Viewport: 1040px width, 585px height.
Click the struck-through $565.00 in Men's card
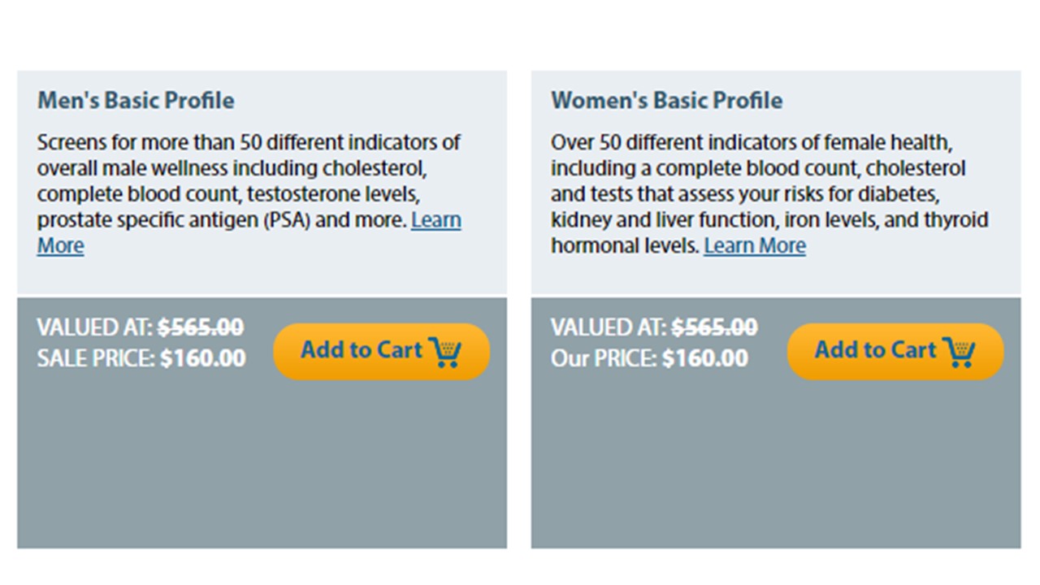[201, 327]
